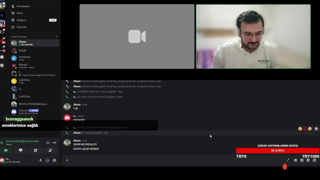Open official Discord messages DM
The width and height of the screenshot is (320, 180).
coord(34,112)
